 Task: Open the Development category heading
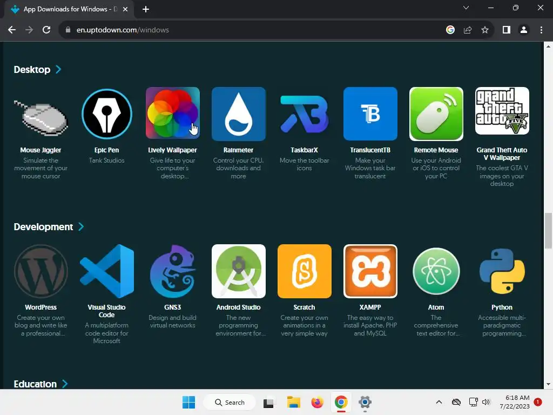point(43,226)
